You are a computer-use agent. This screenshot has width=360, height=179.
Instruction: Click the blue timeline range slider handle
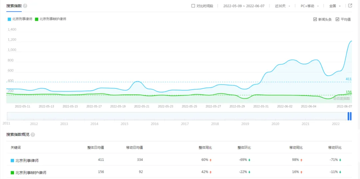pos(349,116)
